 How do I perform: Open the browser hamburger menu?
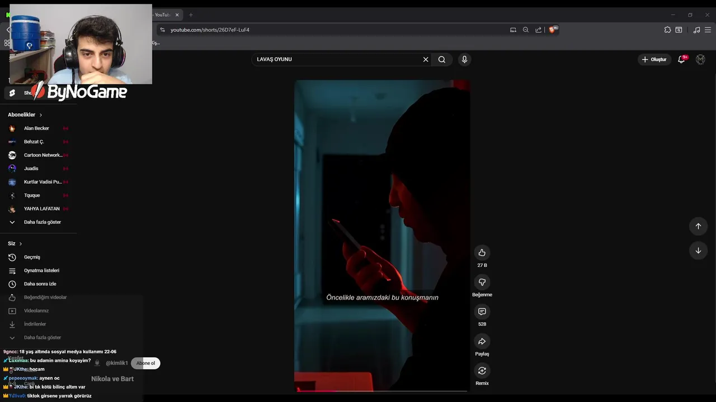[708, 30]
